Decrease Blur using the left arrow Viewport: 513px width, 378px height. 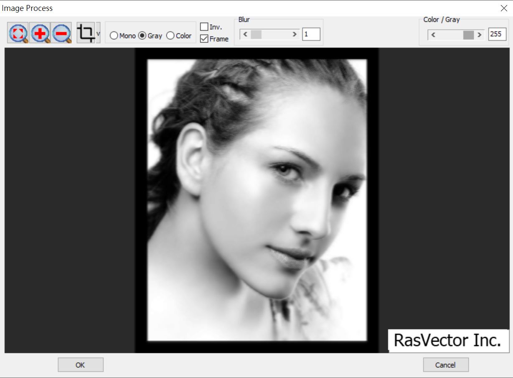click(x=245, y=34)
